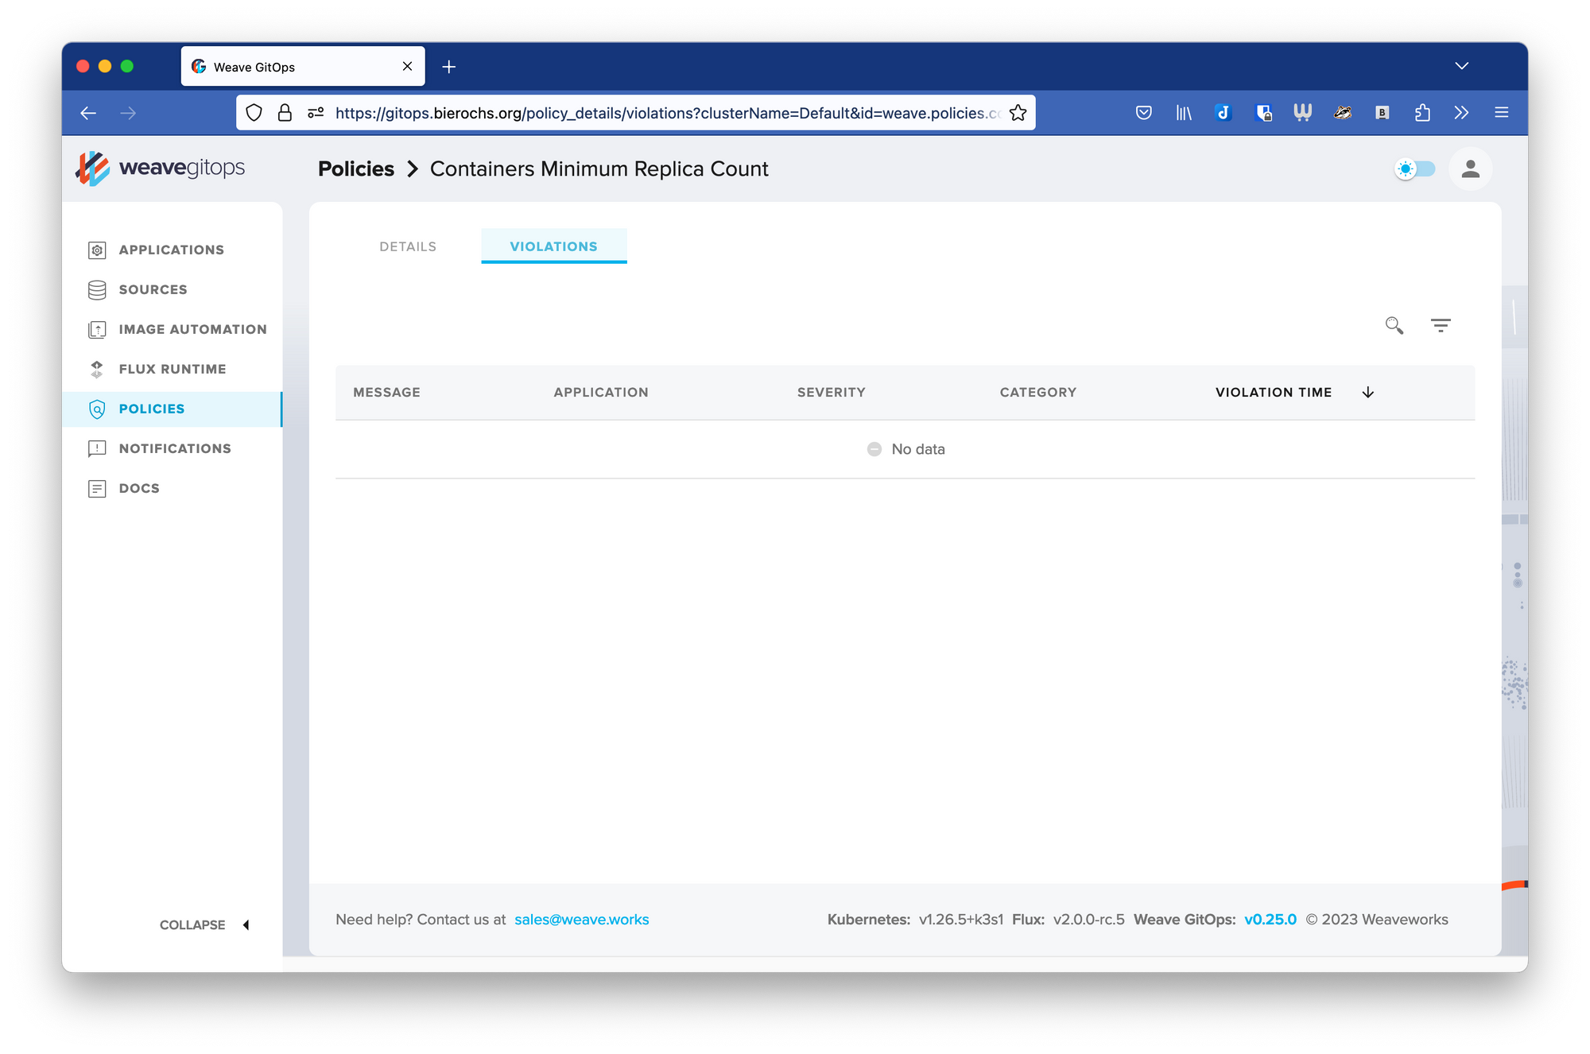The image size is (1590, 1054).
Task: Open a new browser tab
Action: (449, 67)
